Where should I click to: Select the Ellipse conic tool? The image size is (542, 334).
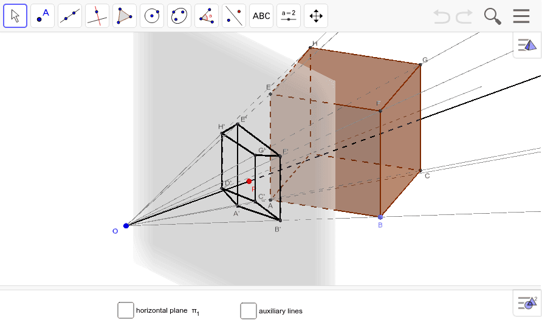point(179,16)
